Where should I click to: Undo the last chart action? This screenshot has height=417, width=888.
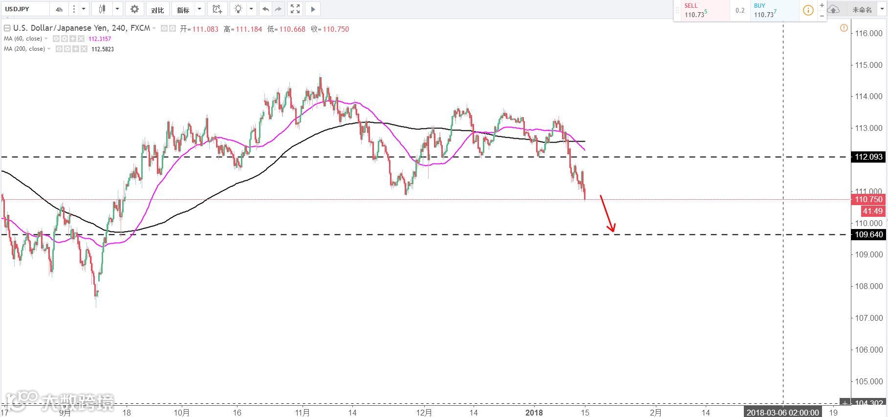tap(265, 9)
